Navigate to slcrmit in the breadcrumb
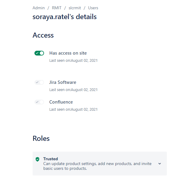 point(75,8)
